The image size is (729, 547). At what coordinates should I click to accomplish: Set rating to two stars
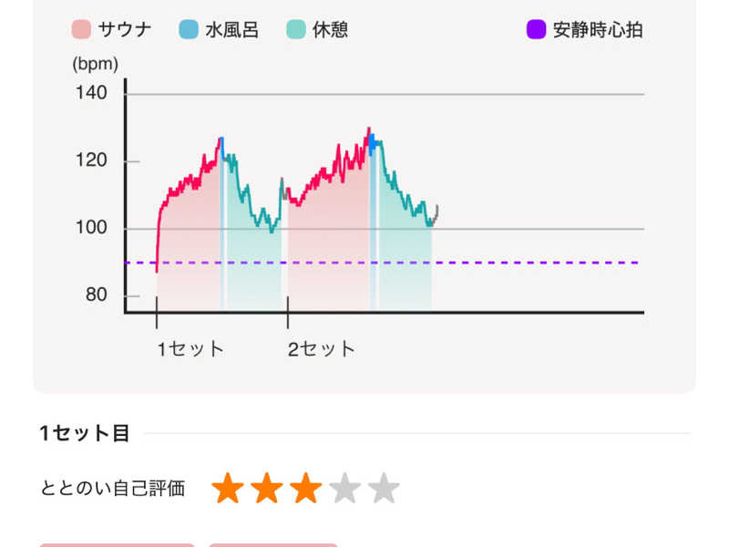click(x=267, y=489)
